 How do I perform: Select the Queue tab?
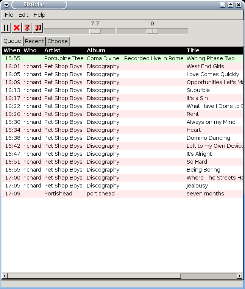point(12,41)
